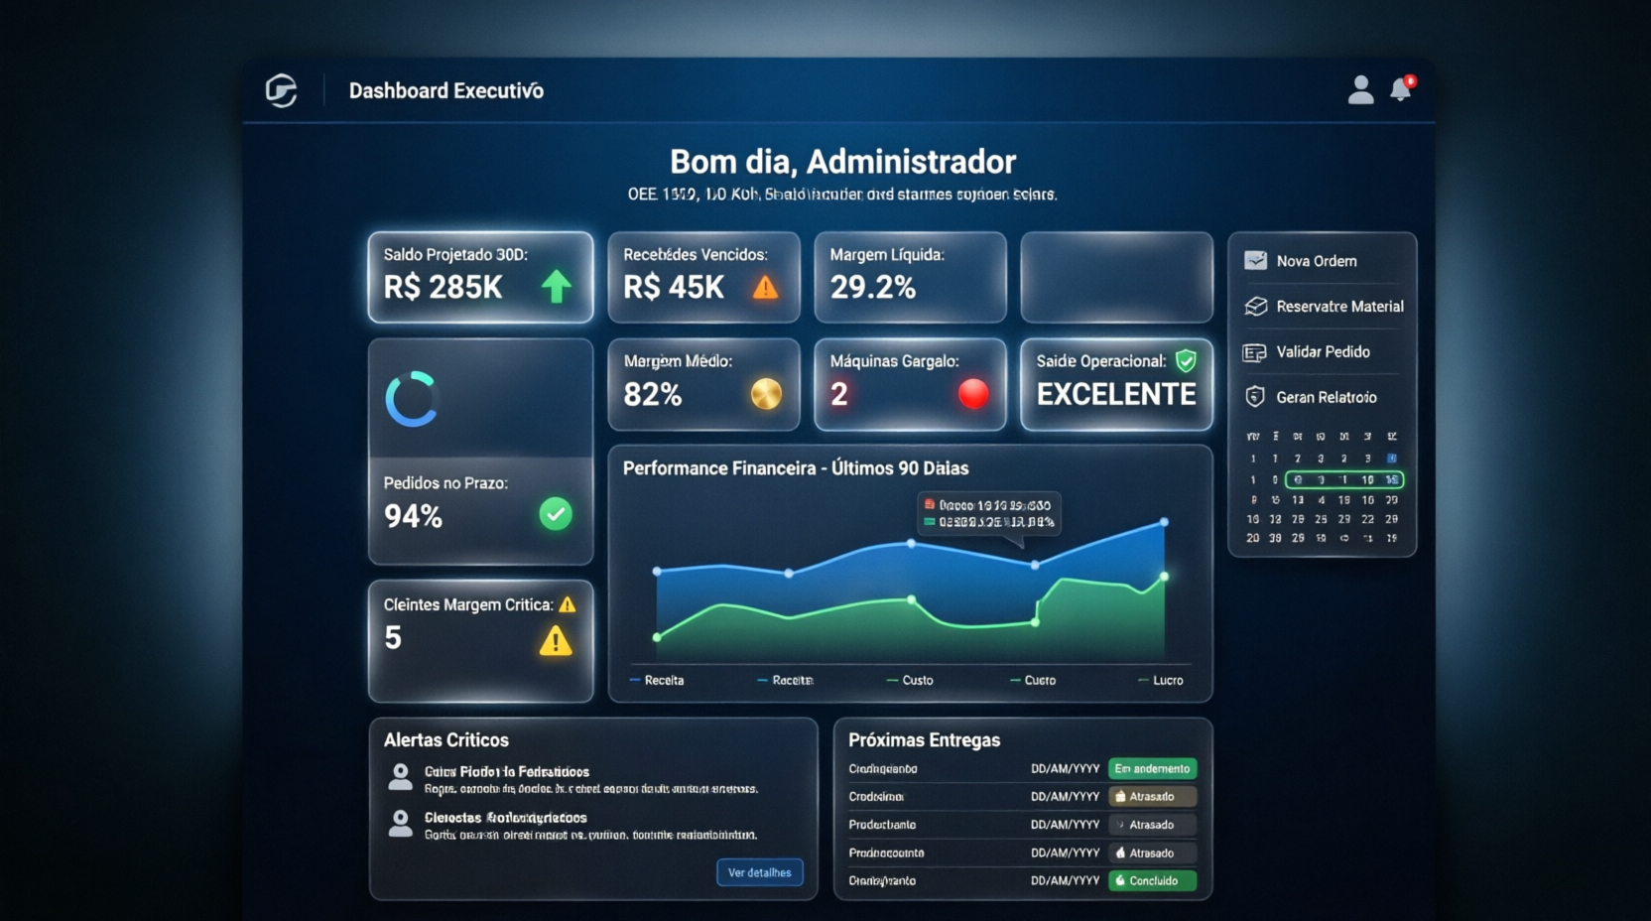Click the Concluído status label
The image size is (1651, 921).
(1152, 880)
